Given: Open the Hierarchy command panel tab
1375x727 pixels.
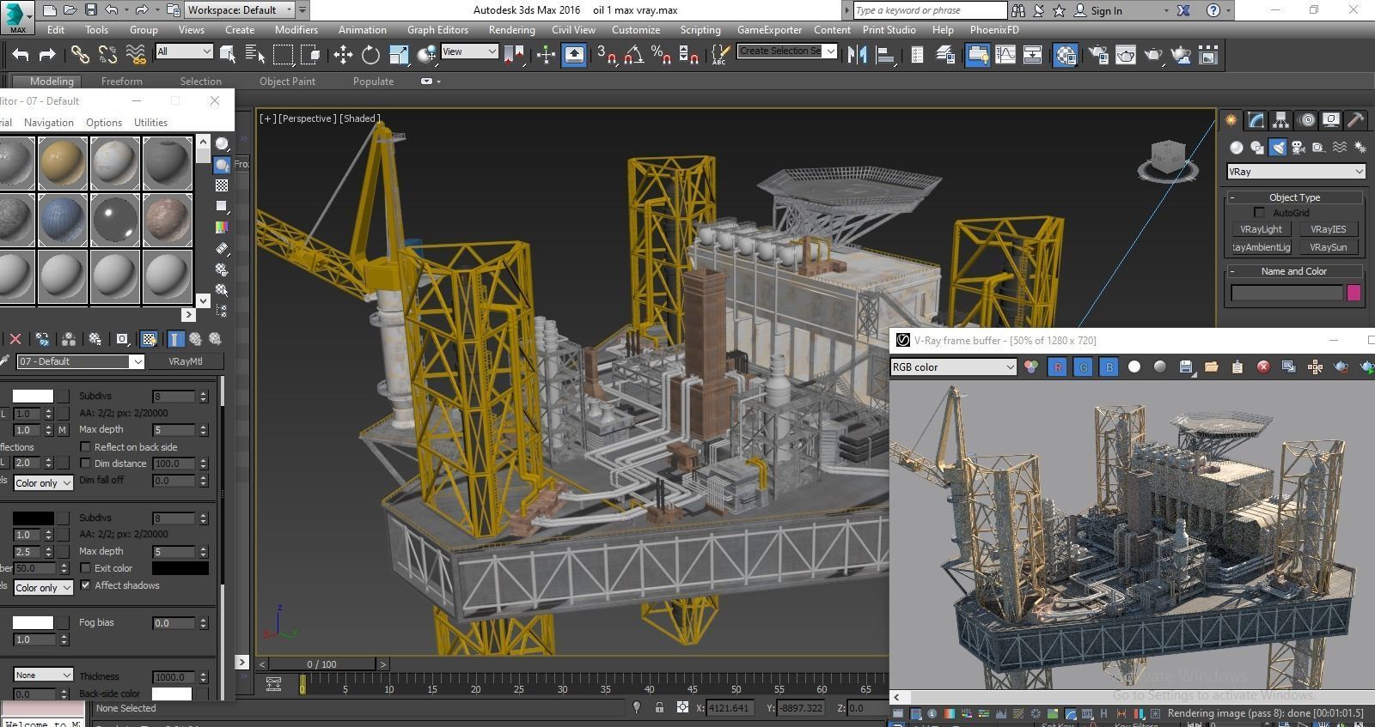Looking at the screenshot, I should tap(1281, 120).
